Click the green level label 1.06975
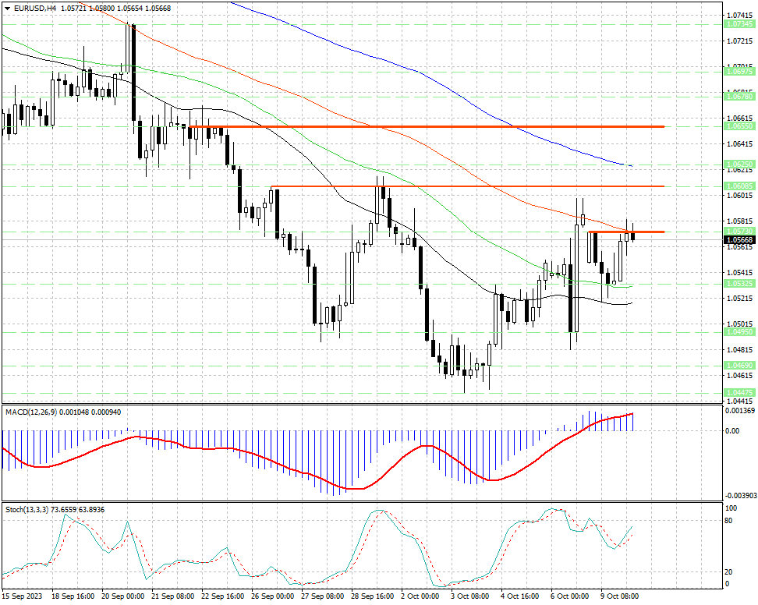 point(739,71)
